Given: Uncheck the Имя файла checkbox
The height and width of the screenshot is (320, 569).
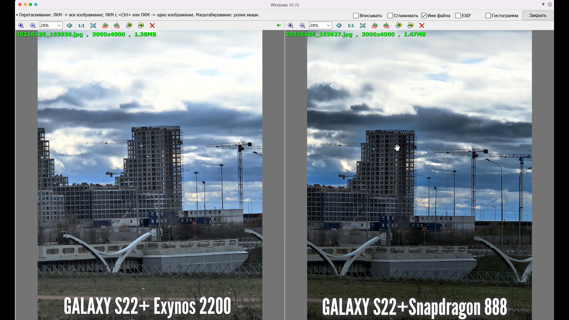Looking at the screenshot, I should click(x=424, y=16).
